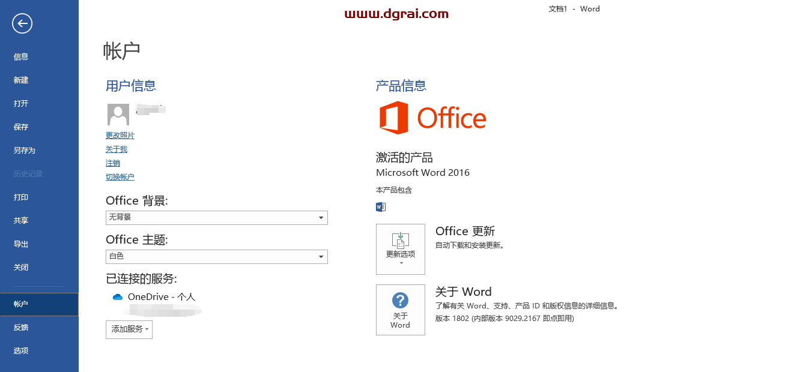The image size is (791, 372).
Task: Click the 关于我 link
Action: tap(117, 149)
